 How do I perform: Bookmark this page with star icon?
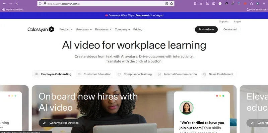point(172,4)
